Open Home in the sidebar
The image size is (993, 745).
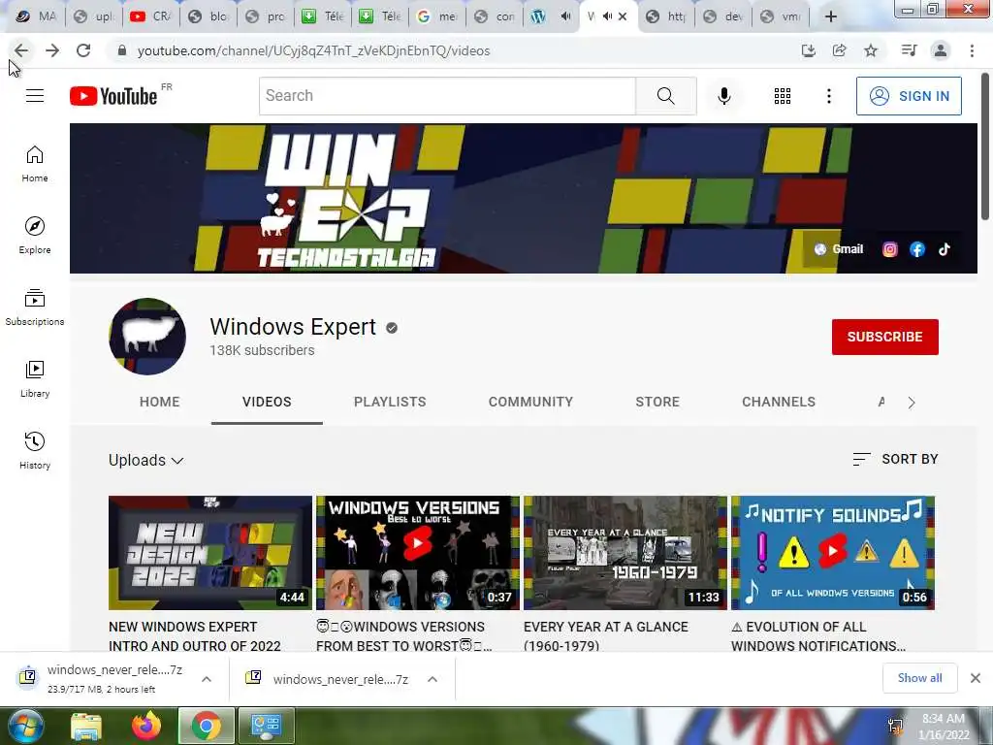tap(35, 164)
